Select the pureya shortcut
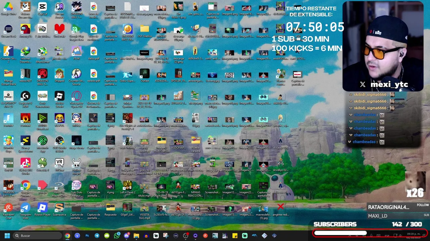 tap(42, 188)
